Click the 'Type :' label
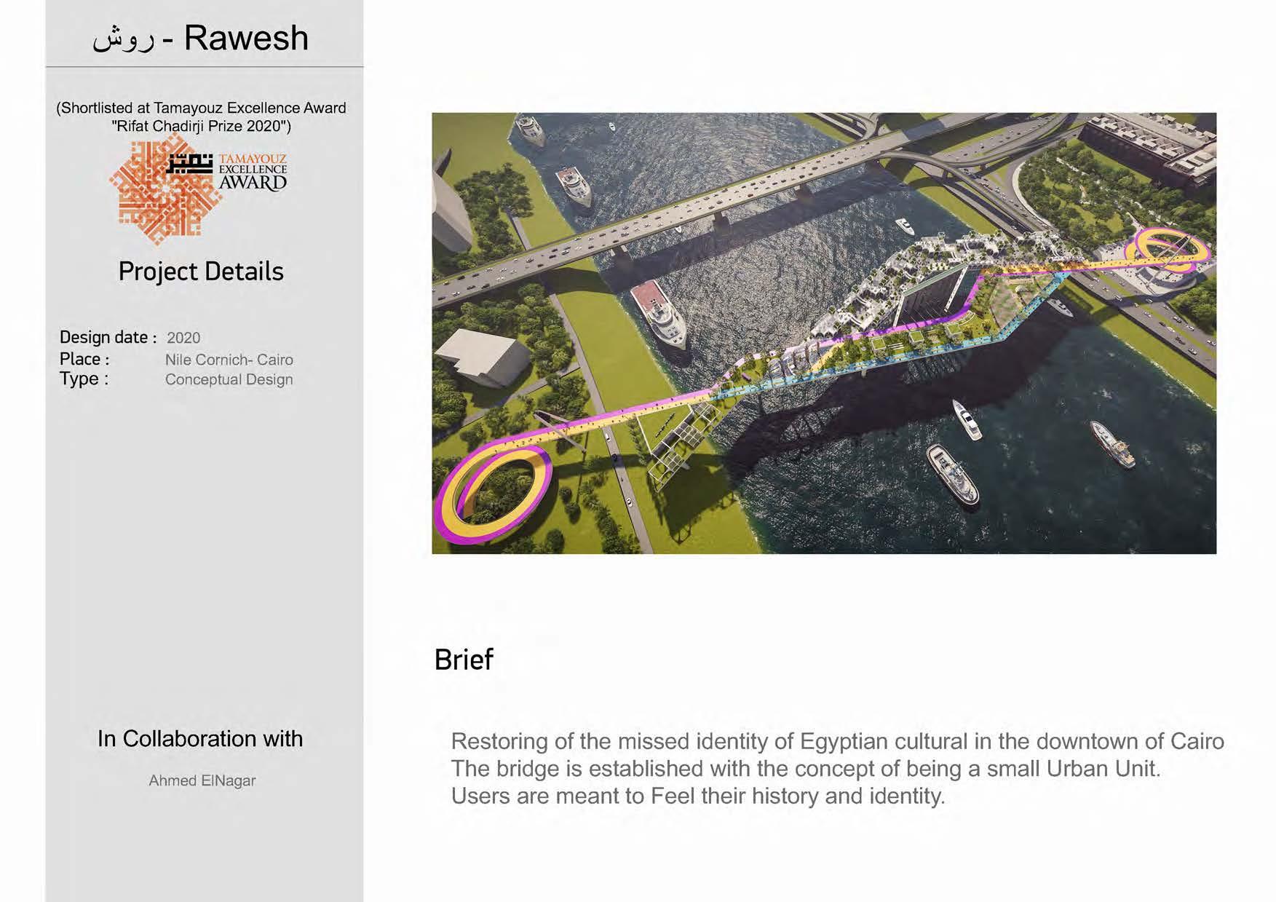The width and height of the screenshot is (1276, 902). 84,379
